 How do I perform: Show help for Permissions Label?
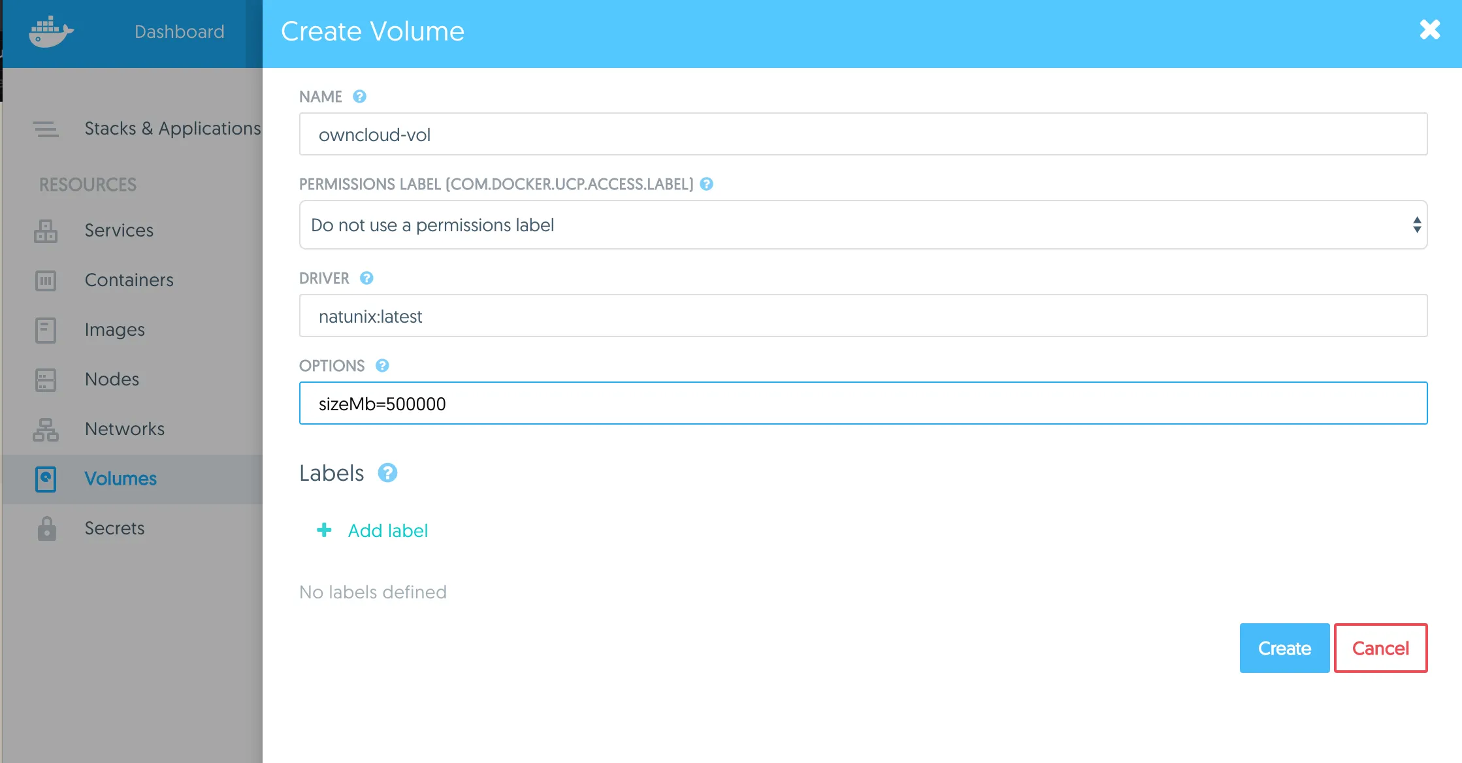click(706, 184)
